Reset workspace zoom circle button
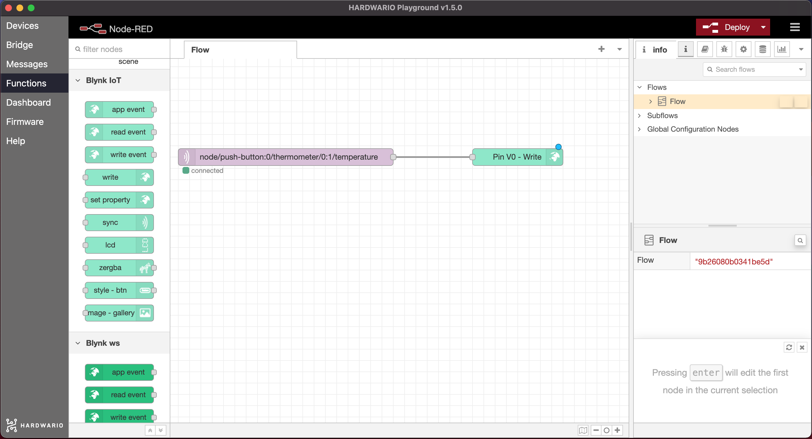 (607, 430)
